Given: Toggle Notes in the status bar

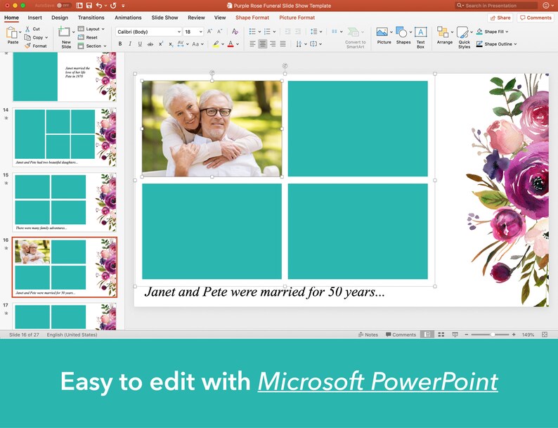Looking at the screenshot, I should (368, 335).
